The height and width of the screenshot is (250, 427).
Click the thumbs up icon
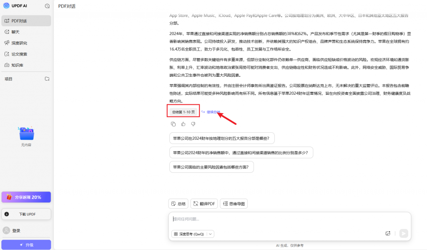(x=183, y=124)
